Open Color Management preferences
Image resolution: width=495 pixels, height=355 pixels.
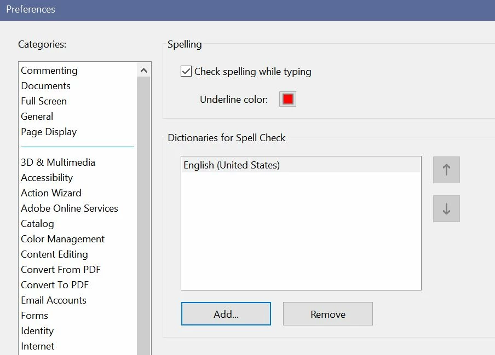pos(63,239)
